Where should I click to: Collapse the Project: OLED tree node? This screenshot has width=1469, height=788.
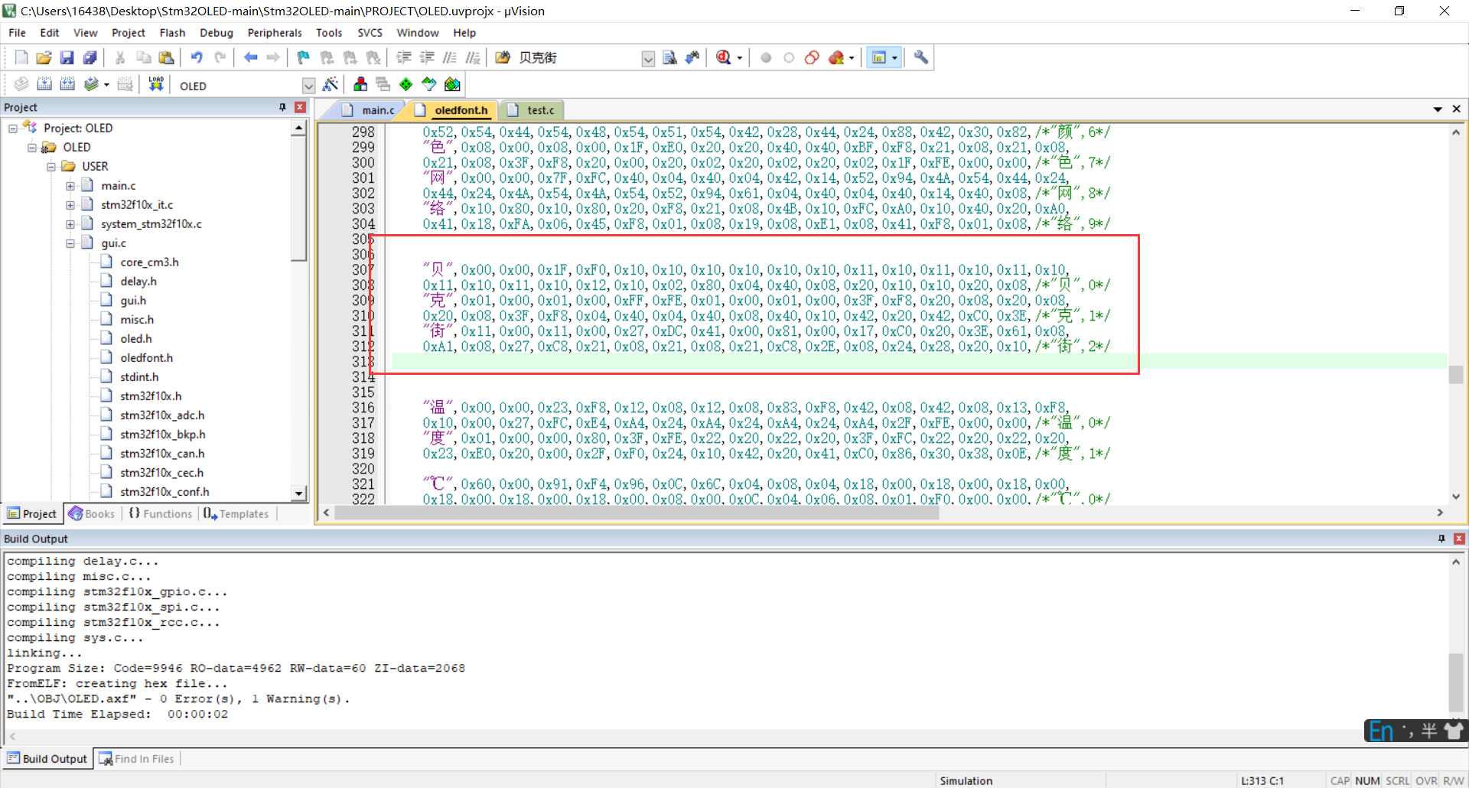(x=13, y=129)
